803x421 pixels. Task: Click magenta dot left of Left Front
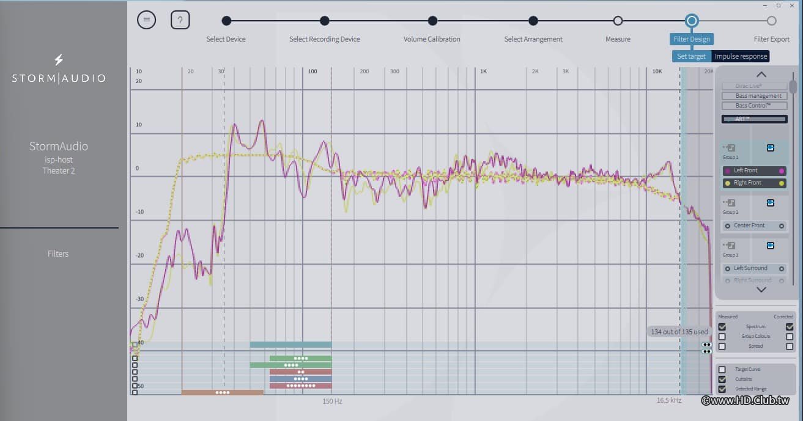click(x=727, y=171)
